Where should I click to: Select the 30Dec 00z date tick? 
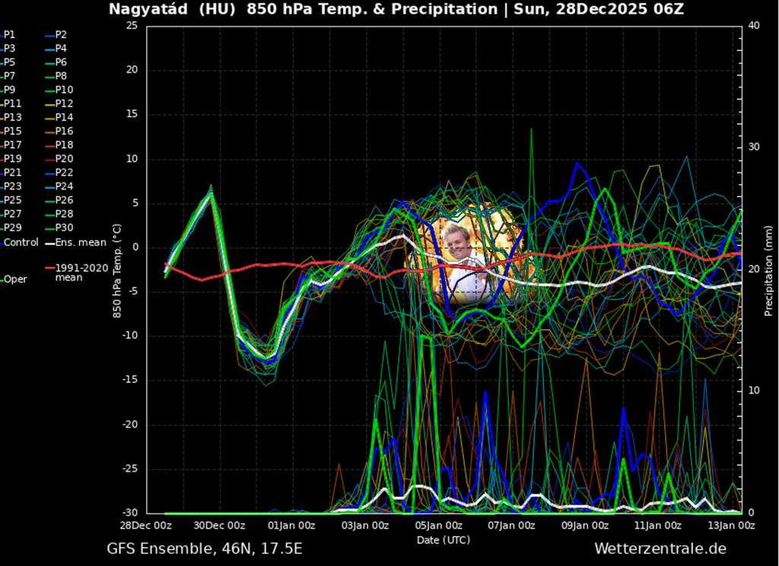pyautogui.click(x=220, y=526)
